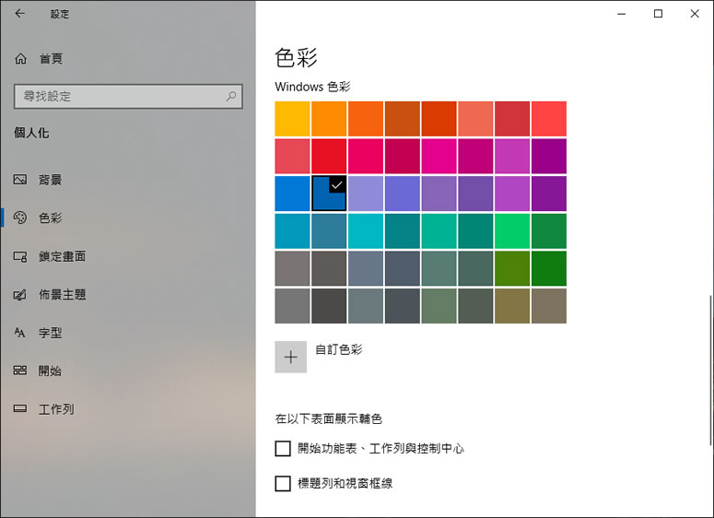Select the tan-brown swatch ending the bottom row
This screenshot has width=714, height=518.
pos(549,306)
